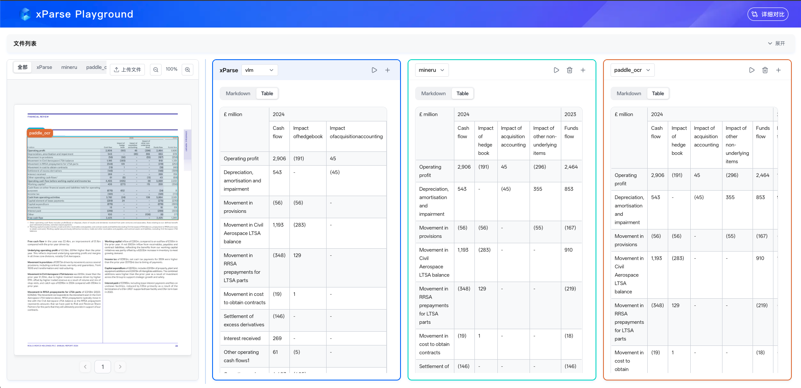
Task: Switch paddle_ocr panel to Table tab
Action: (658, 93)
